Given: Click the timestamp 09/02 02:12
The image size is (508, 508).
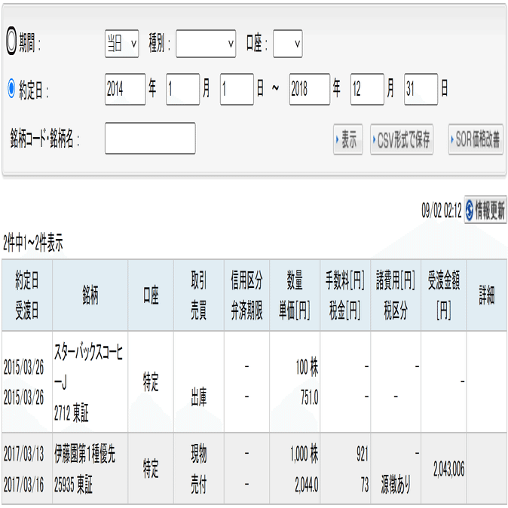Looking at the screenshot, I should click(441, 210).
